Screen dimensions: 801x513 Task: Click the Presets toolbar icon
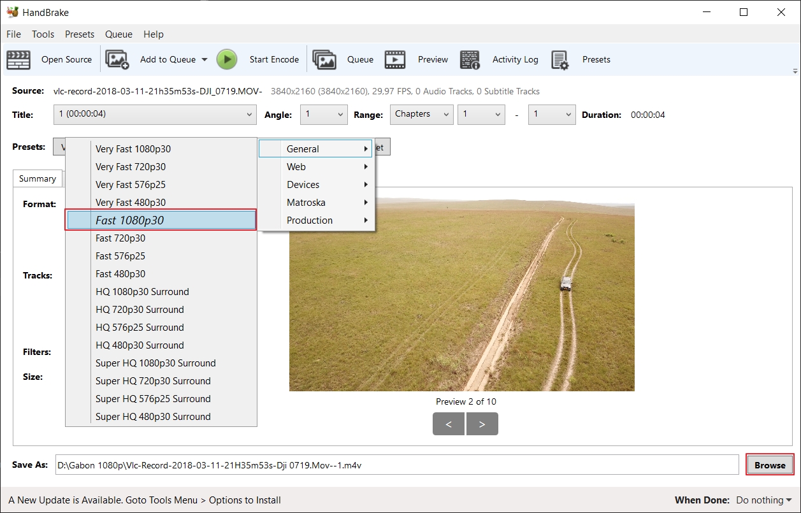point(559,59)
